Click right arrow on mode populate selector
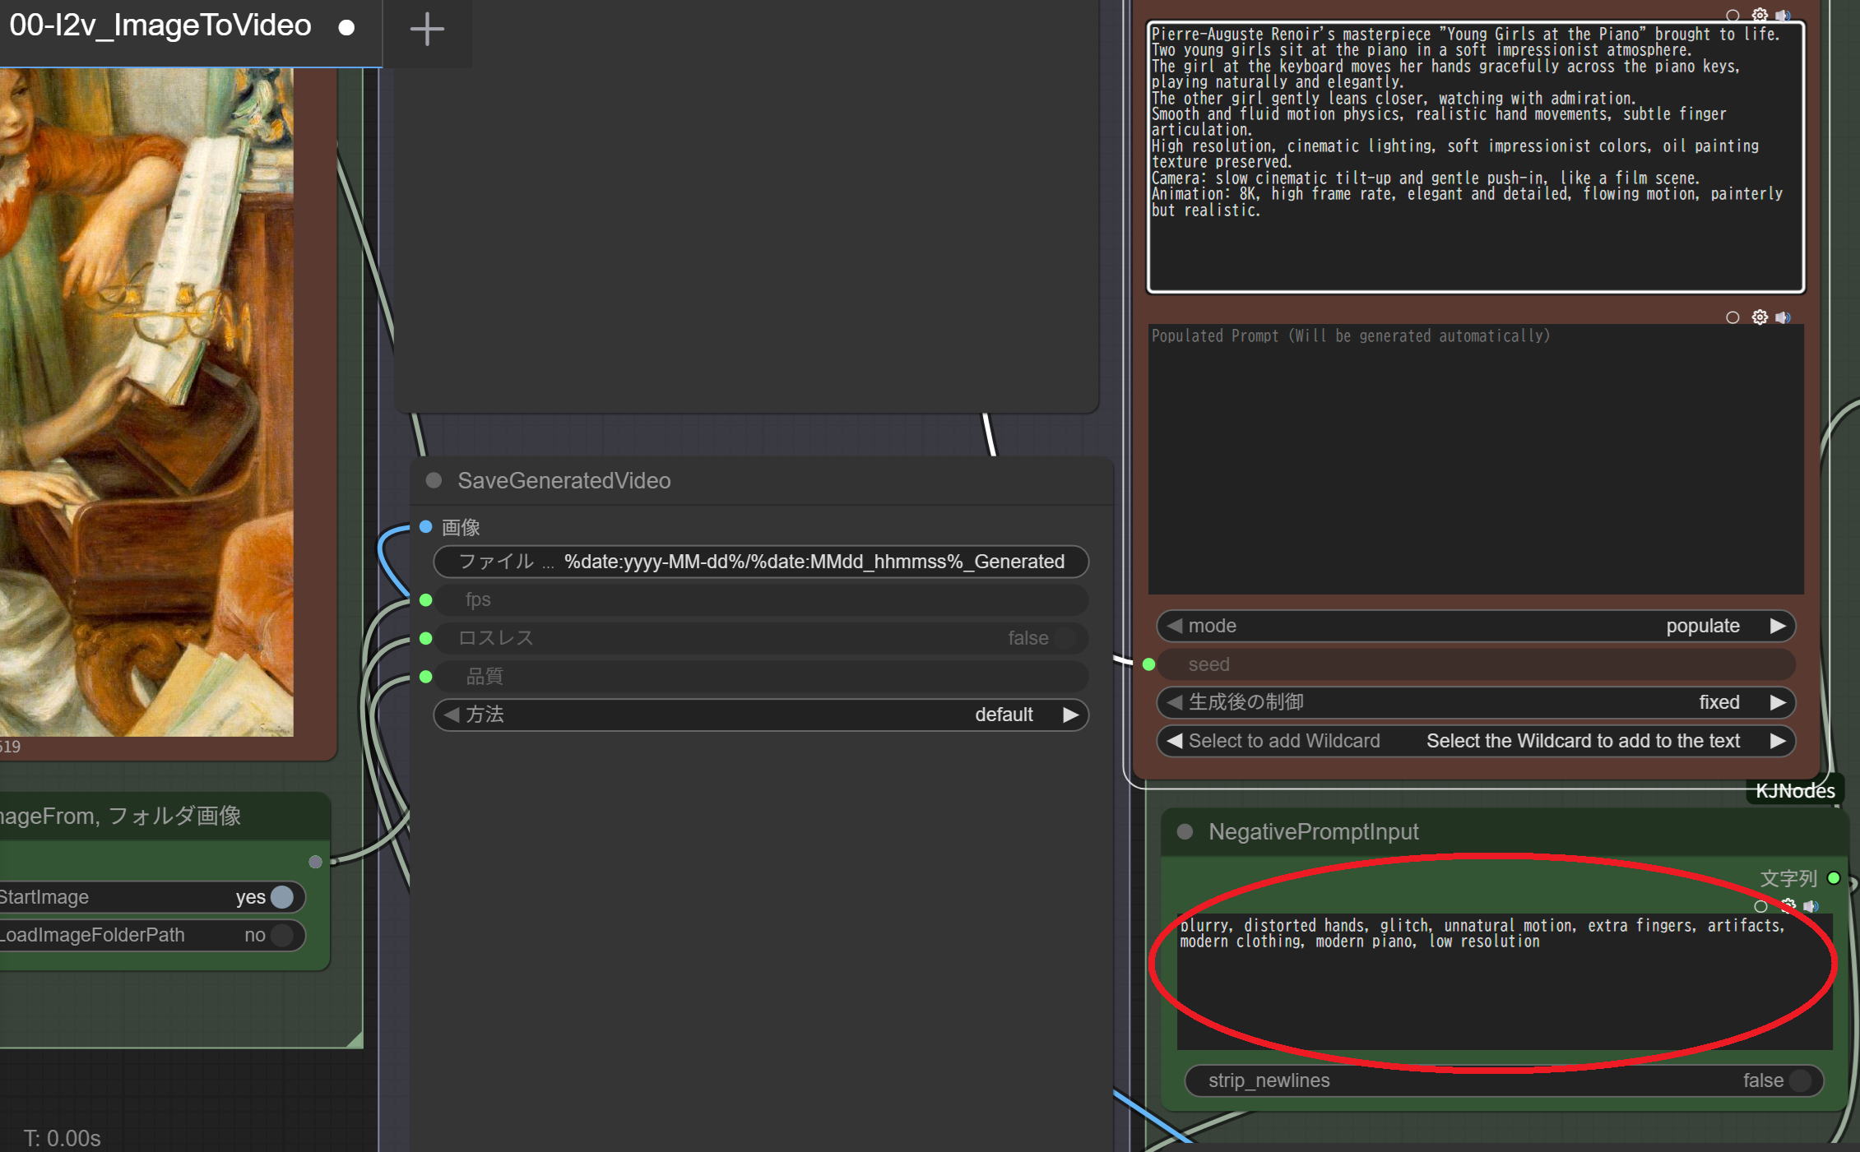 click(x=1778, y=626)
